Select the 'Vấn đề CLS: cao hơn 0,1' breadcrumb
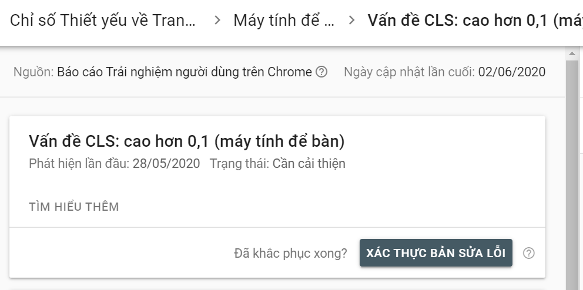The height and width of the screenshot is (290, 583). 475,20
